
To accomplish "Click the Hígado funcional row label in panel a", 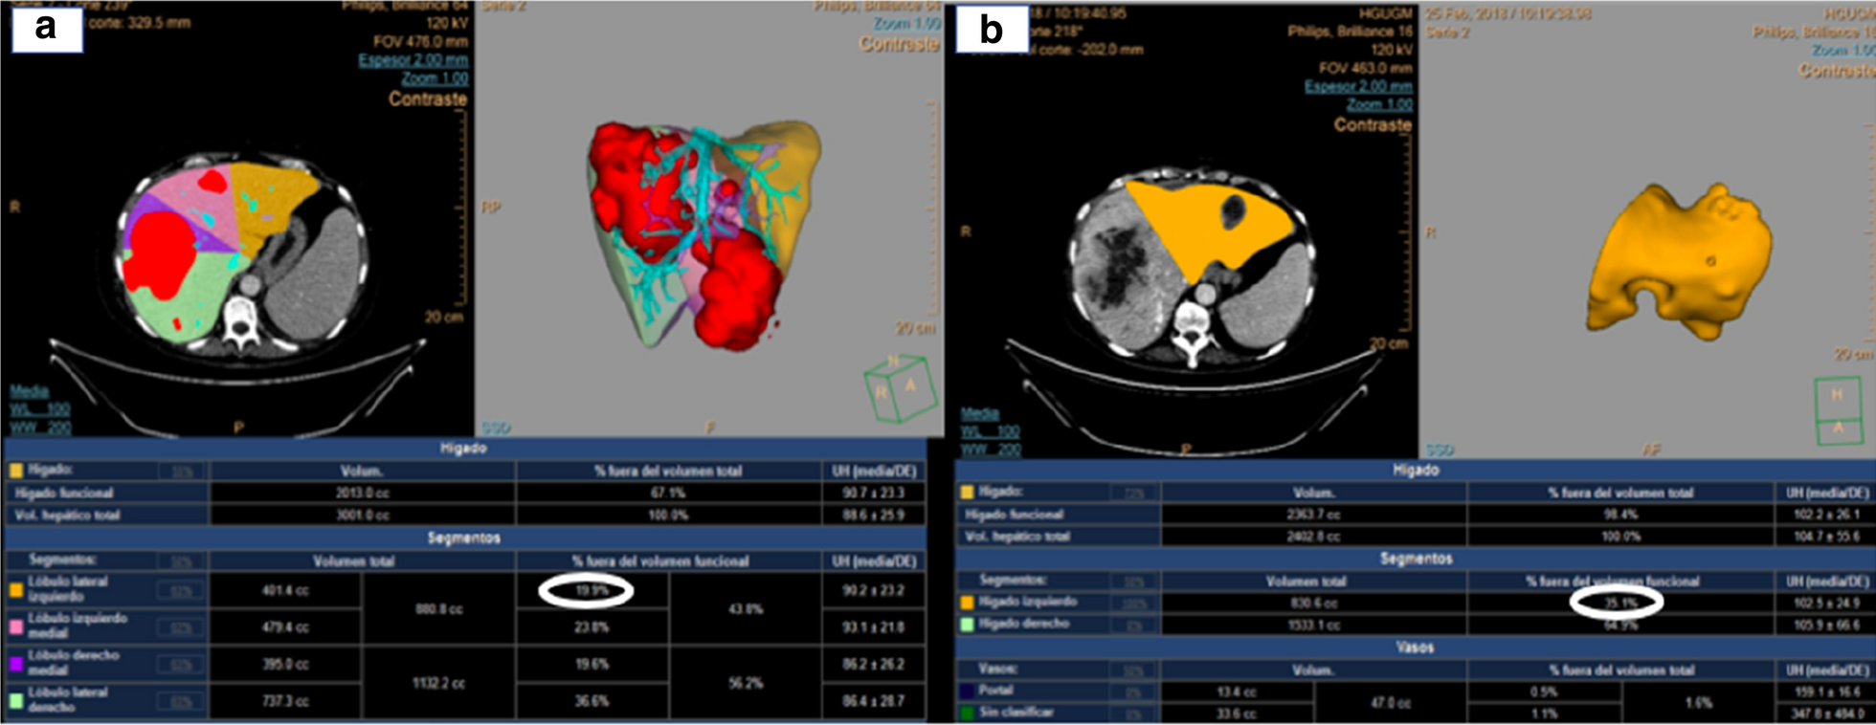I will [x=63, y=493].
